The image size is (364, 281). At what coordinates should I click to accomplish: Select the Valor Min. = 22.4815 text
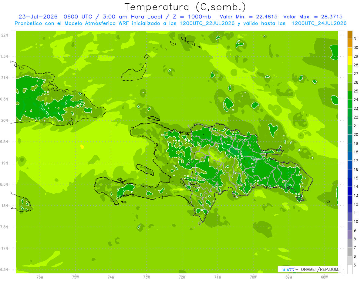(x=249, y=17)
